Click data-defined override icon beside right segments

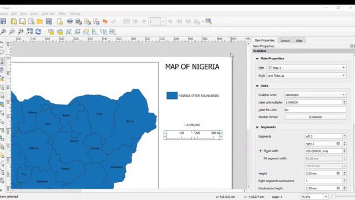338,143
